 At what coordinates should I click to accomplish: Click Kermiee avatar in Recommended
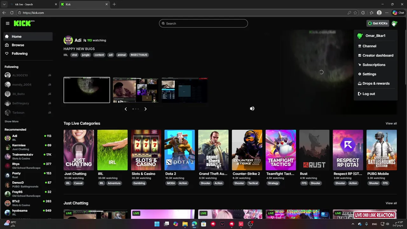(x=8, y=147)
